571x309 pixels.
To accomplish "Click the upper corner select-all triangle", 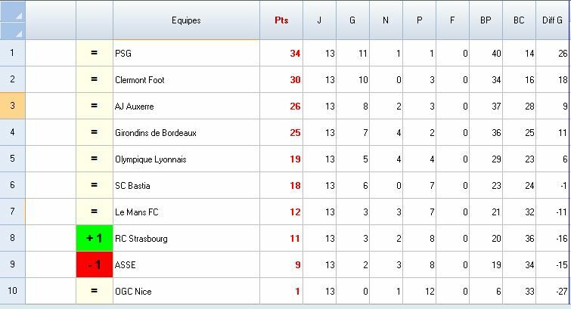I will [x=13, y=11].
